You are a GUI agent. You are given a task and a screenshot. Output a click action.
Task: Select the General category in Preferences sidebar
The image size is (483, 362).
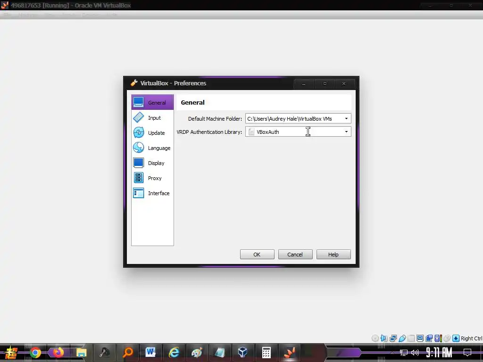152,102
